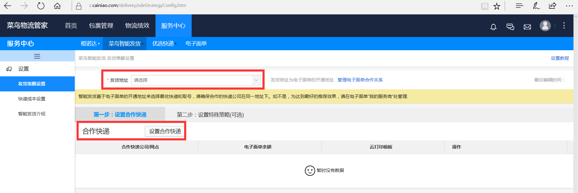
Task: Click the mail envelope icon
Action: [527, 27]
